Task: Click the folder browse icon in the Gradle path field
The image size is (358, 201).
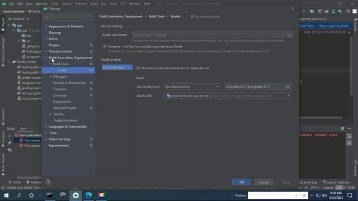Action: (288, 87)
